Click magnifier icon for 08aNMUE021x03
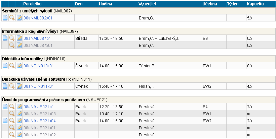 click(x=12, y=114)
